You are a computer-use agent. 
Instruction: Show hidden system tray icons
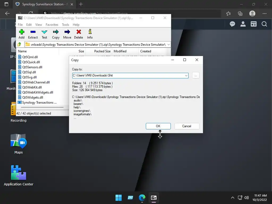click(233, 198)
